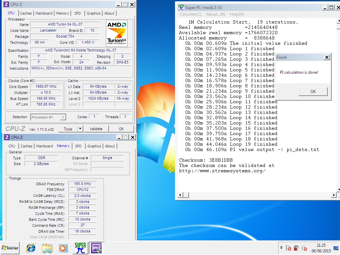Switch to Caches tab in top CPU-Z window

point(26,13)
